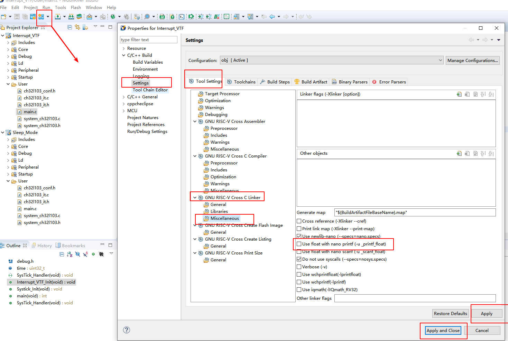Click the Other linker flags field
508x341 pixels.
click(x=415, y=298)
